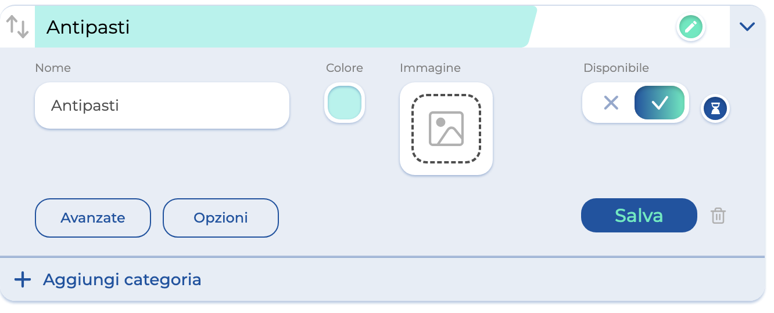Screen dimensions: 774x313
Task: Click the Nome field label
Action: tap(53, 68)
